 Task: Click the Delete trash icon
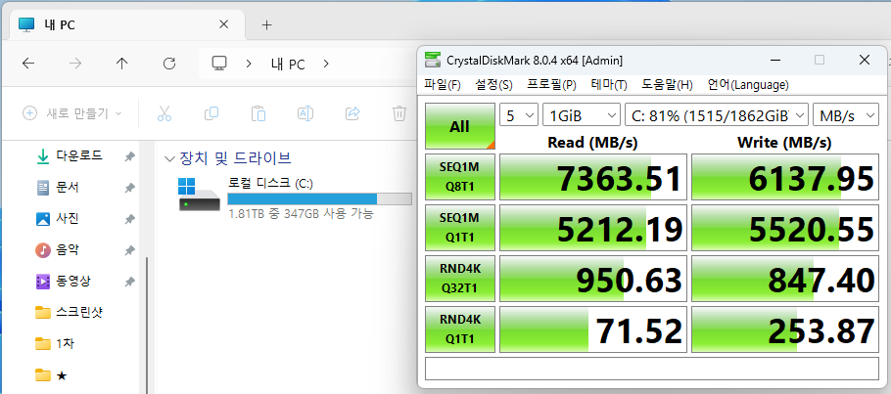(x=399, y=113)
